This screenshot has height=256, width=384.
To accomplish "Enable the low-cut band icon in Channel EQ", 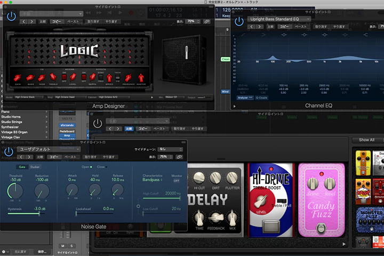I will pos(243,35).
